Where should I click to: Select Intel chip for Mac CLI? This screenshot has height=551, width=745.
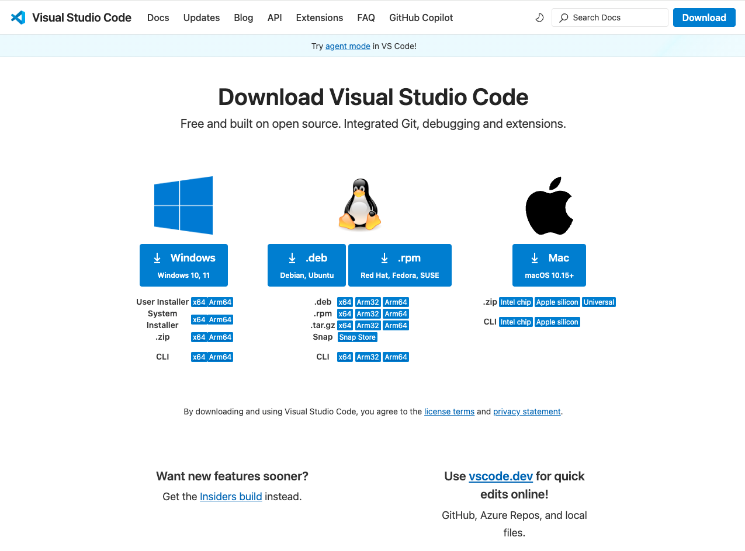516,322
